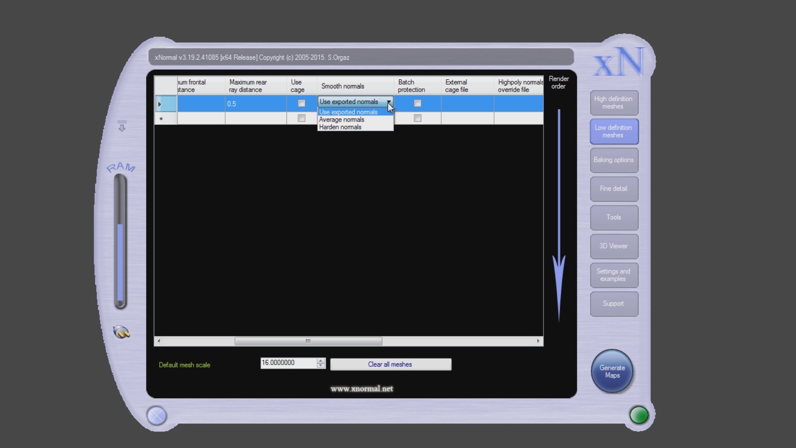Click the External cage file column header

(468, 86)
